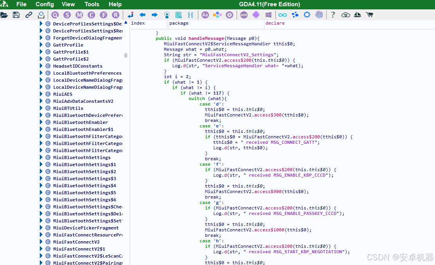
Task: Select MiuiFastConnectV2$1 class
Action: tap(79, 249)
